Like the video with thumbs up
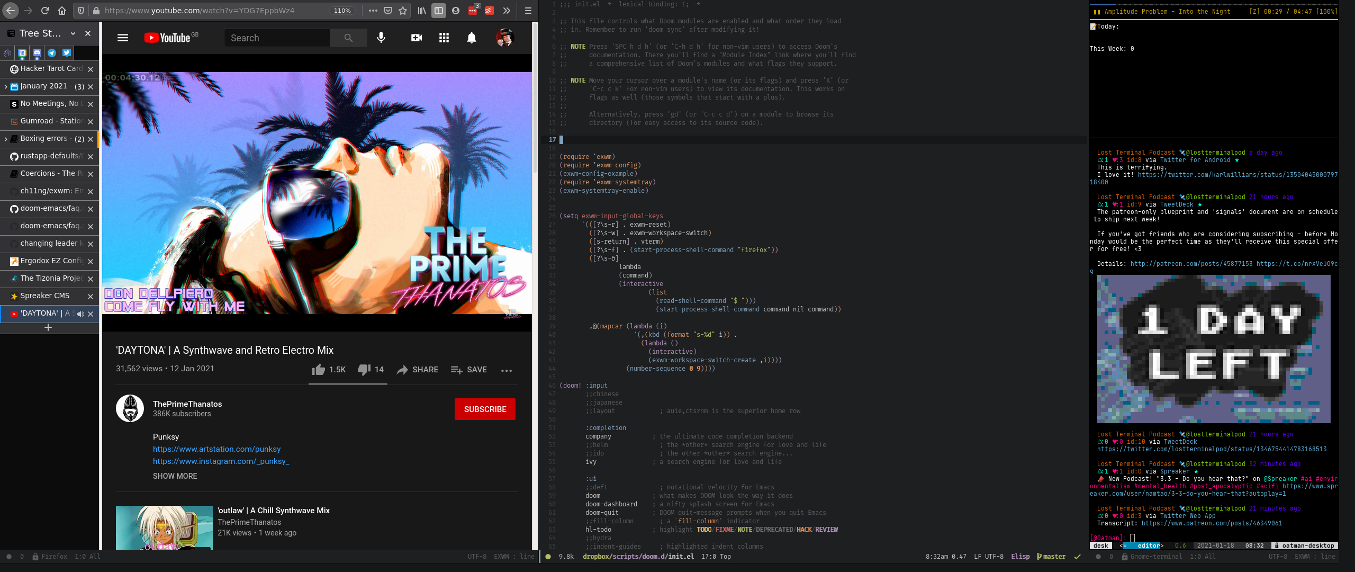This screenshot has height=572, width=1355. tap(319, 370)
